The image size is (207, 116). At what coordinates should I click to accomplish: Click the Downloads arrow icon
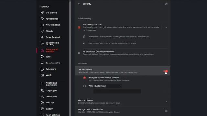(x=42, y=97)
